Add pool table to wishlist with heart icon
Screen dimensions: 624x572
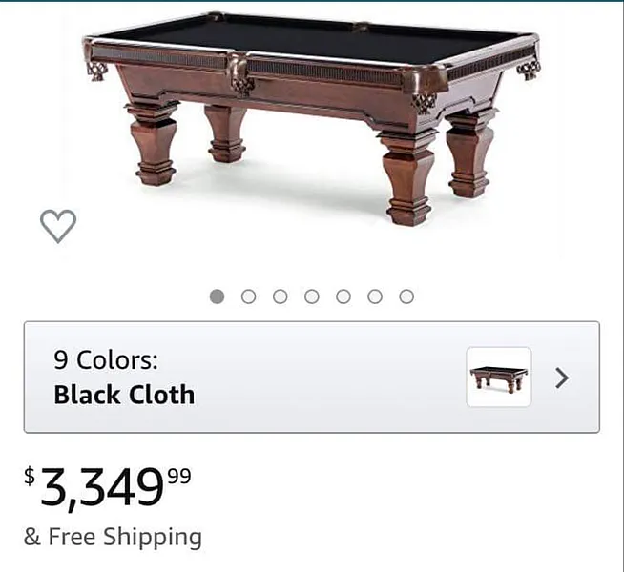tap(58, 226)
